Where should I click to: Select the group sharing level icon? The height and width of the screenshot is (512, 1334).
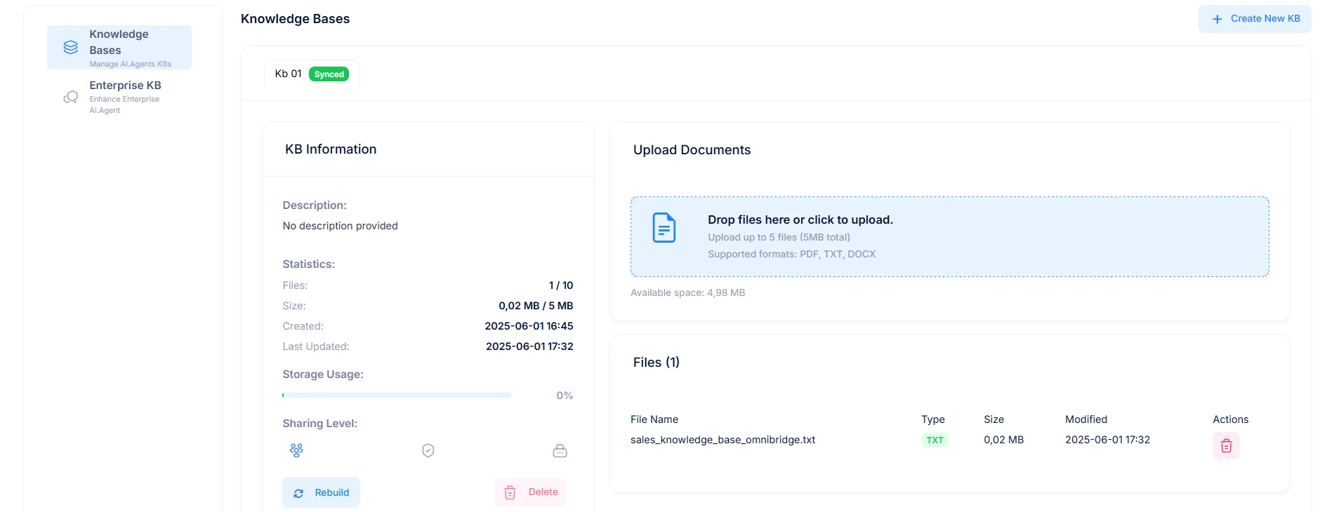coord(296,450)
